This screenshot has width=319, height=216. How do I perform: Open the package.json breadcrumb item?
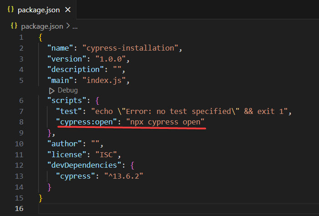[x=42, y=26]
